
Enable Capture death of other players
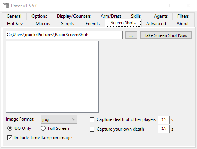point(92,119)
